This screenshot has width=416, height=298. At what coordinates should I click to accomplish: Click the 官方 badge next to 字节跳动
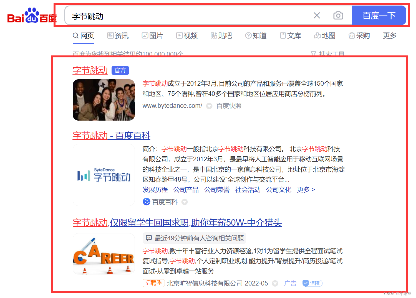point(120,70)
